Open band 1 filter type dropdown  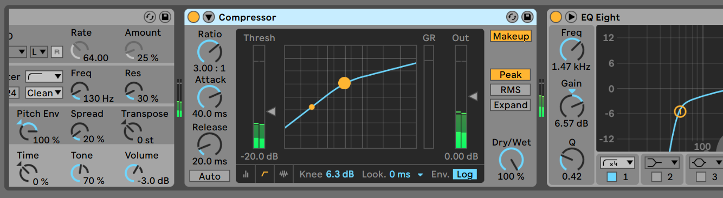[618, 162]
